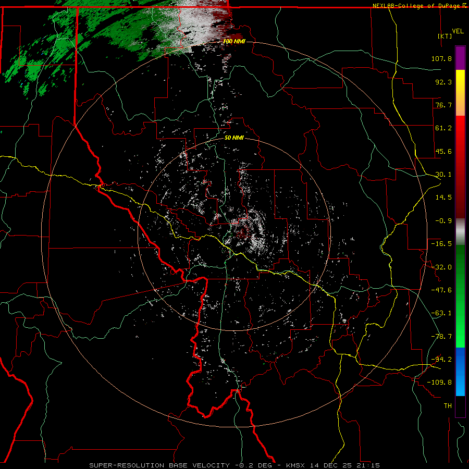Click the Super-Resolution Base Velocity caption text
Screen dimensions: 469x469
(x=159, y=465)
